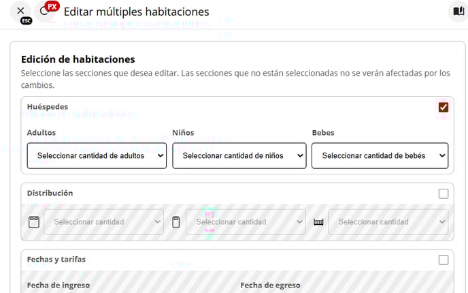Open the Niños quantity dropdown
The image size is (468, 293).
(x=239, y=155)
